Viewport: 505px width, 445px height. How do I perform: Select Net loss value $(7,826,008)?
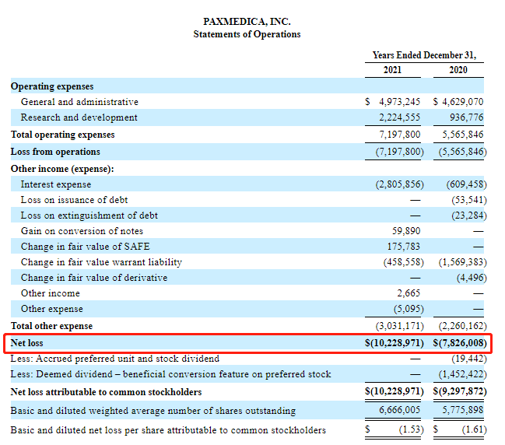click(460, 343)
